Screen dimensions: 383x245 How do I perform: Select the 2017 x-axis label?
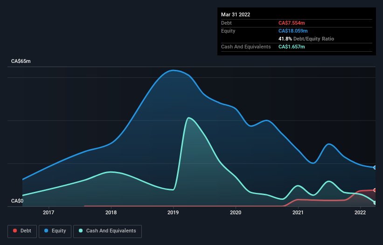pos(49,212)
